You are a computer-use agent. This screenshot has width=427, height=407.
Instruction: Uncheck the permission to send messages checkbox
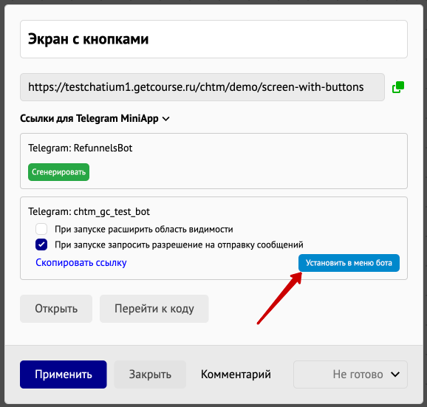[x=41, y=244]
